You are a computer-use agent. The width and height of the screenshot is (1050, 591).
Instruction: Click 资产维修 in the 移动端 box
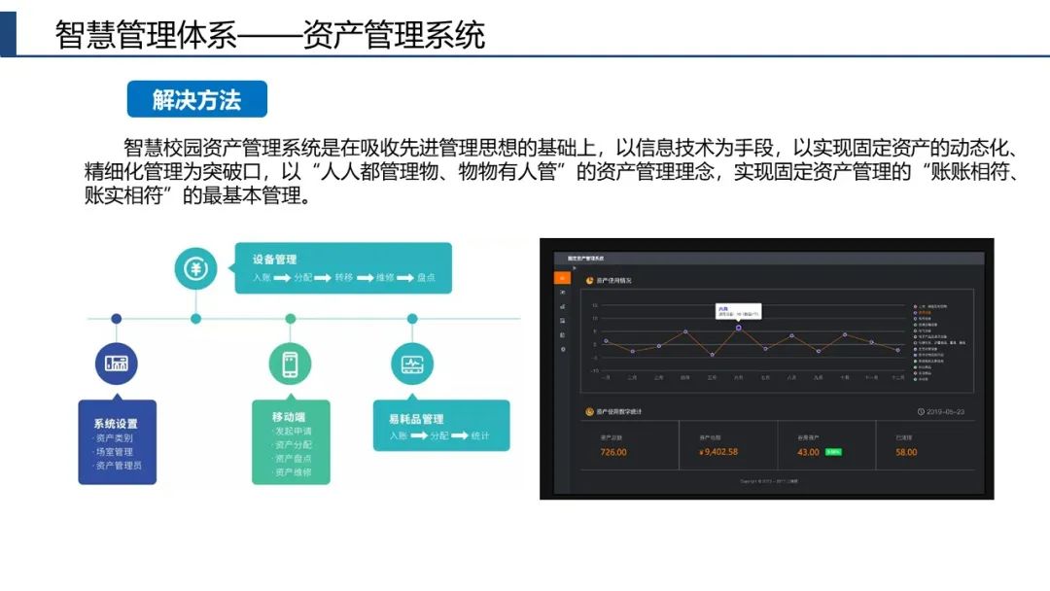point(292,471)
